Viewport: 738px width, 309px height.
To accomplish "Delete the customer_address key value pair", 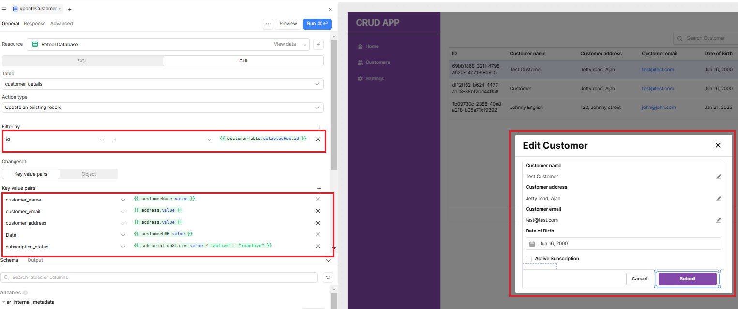I will click(x=318, y=223).
